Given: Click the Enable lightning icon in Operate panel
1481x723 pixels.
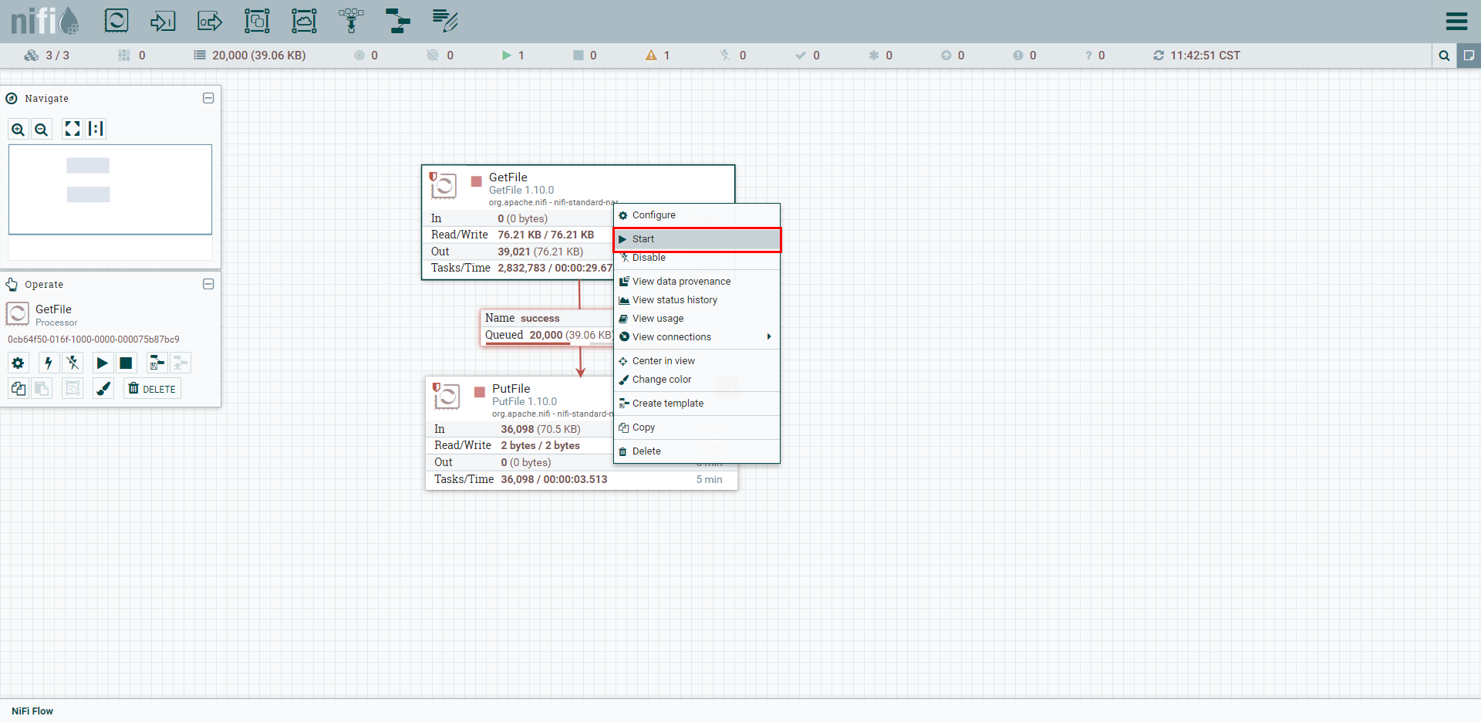Looking at the screenshot, I should 49,363.
